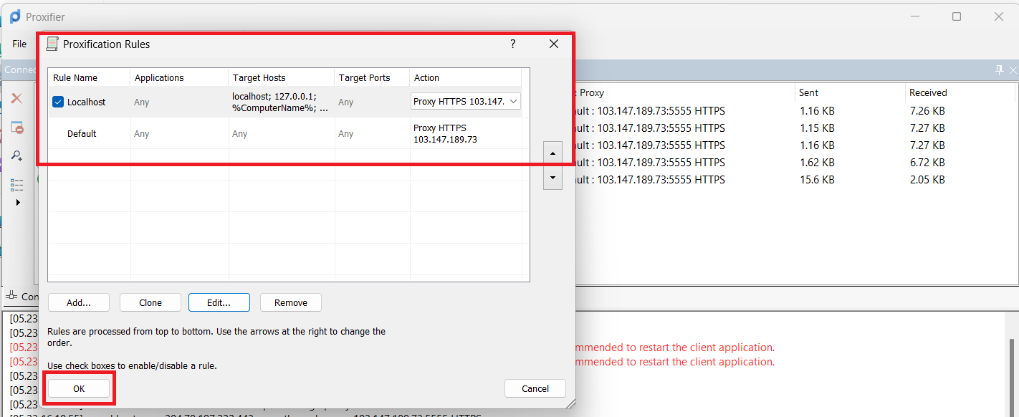Click the Sent column header in Connections
The height and width of the screenshot is (417, 1019).
pyautogui.click(x=850, y=92)
